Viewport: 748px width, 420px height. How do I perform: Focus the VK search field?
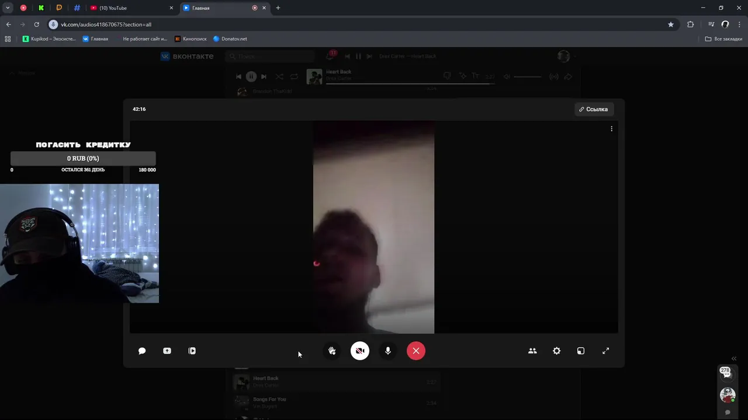[270, 56]
